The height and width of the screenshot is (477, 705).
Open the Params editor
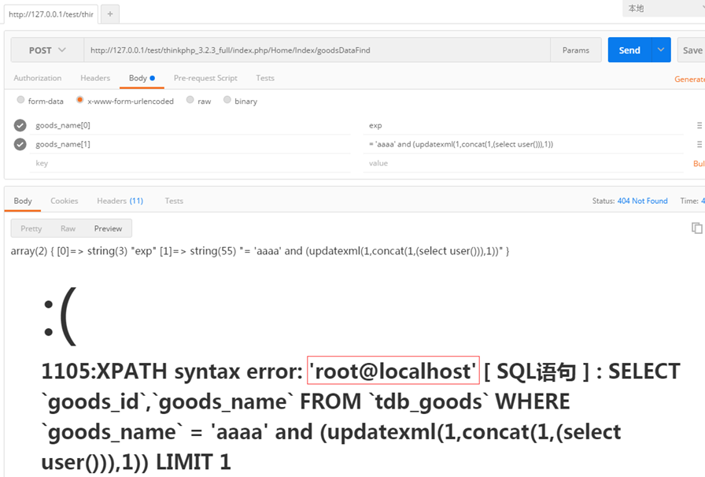(575, 50)
